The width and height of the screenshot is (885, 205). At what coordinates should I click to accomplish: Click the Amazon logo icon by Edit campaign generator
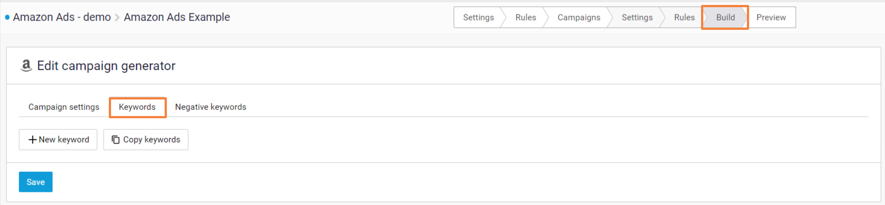26,66
